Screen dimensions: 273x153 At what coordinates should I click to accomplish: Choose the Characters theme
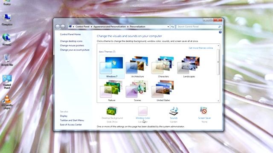[x=163, y=67]
